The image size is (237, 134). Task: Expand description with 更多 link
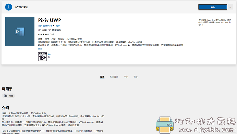tap(40, 49)
